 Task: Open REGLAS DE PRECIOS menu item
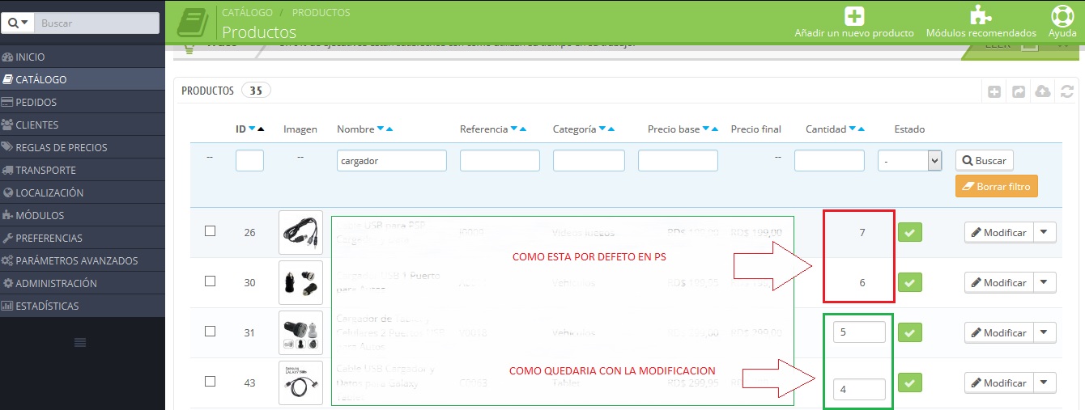point(83,148)
